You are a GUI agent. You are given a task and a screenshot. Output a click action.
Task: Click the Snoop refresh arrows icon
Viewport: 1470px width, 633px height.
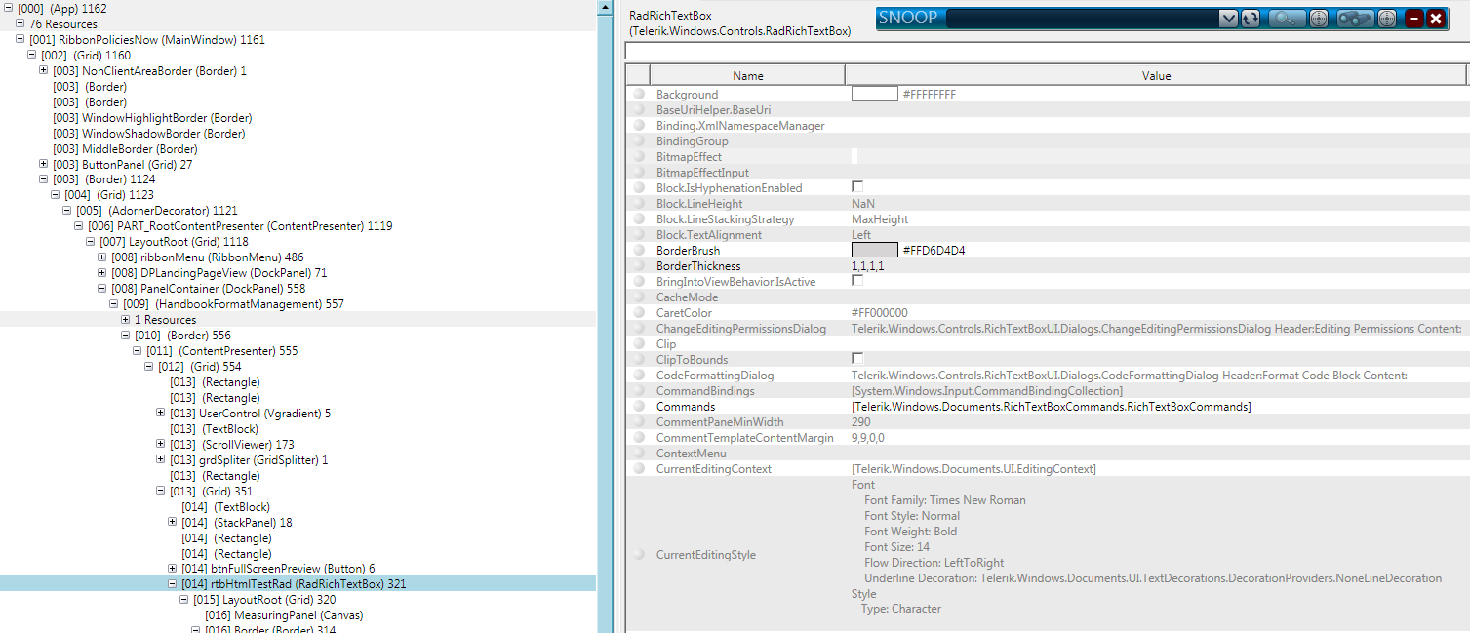[x=1250, y=19]
